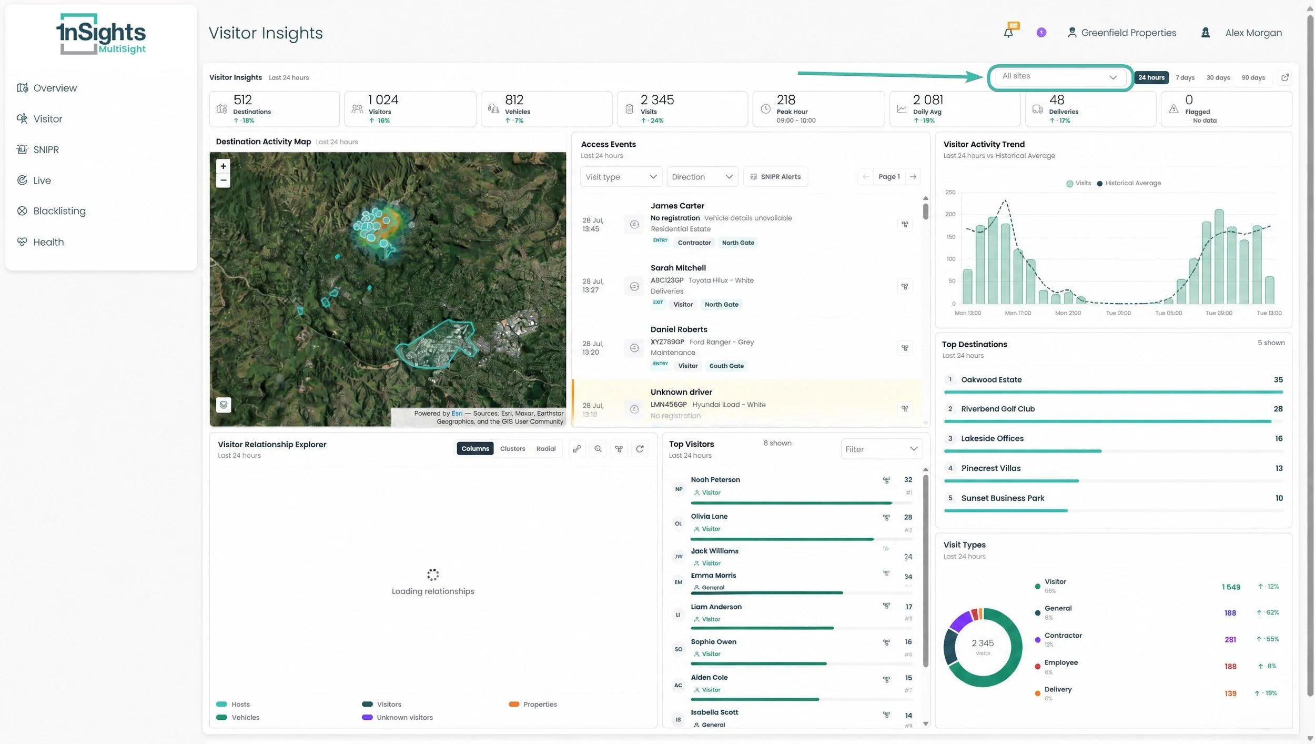The image size is (1315, 744).
Task: Click the Esri link on the map
Action: (x=457, y=414)
